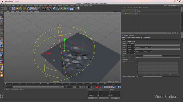
Task: Open the viewport Display menu
Action: tap(17, 11)
